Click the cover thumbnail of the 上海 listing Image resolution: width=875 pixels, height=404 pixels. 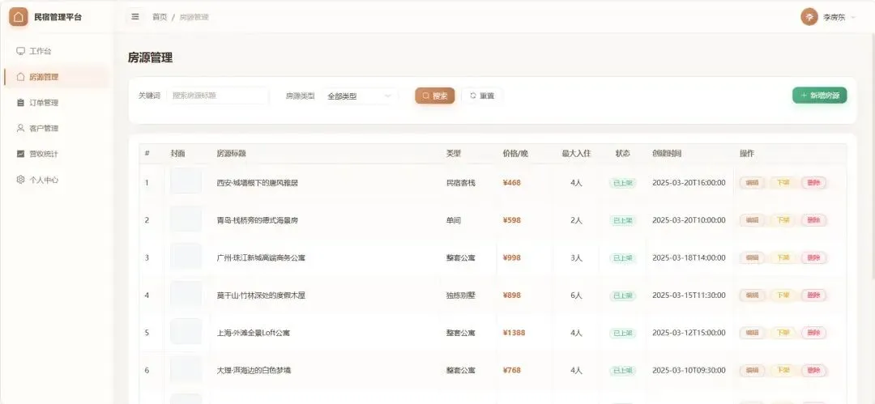186,331
